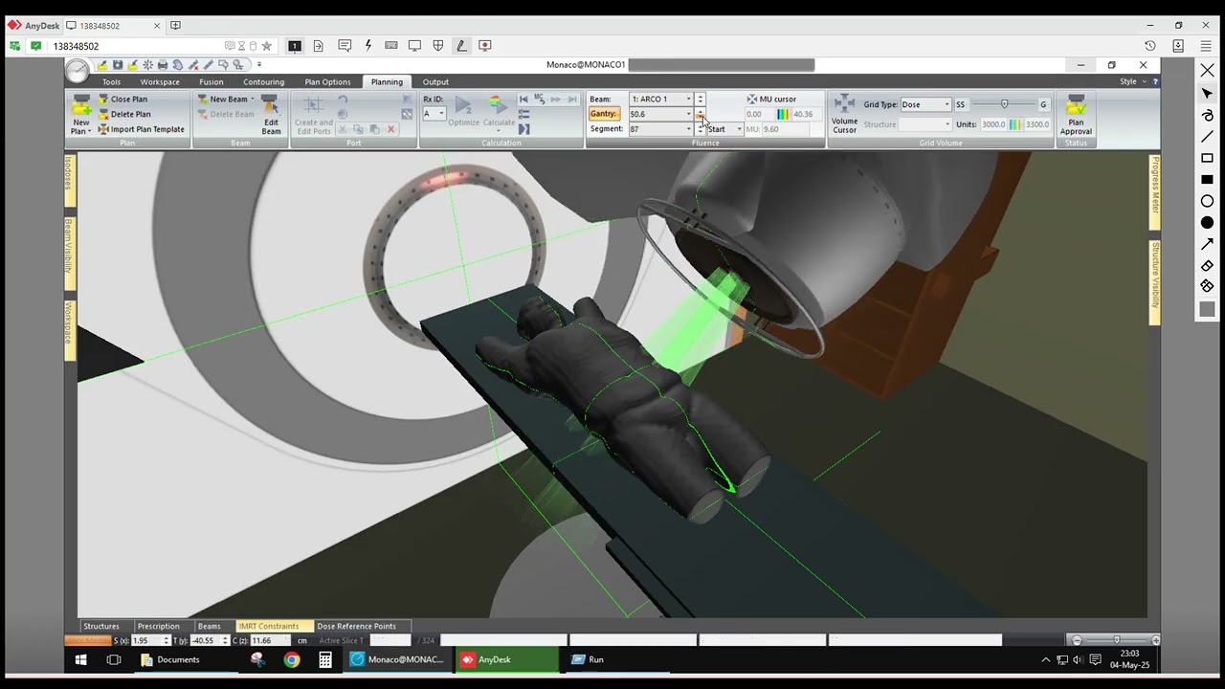Switch to the Workspace ribbon tab
Screen dimensions: 1225x689
(160, 82)
